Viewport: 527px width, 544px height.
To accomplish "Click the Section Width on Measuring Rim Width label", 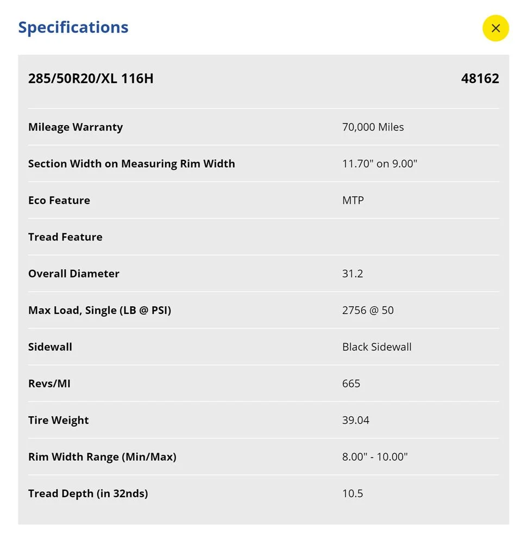I will pyautogui.click(x=131, y=164).
